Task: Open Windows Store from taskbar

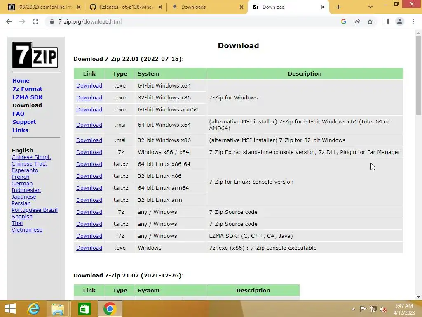Action: tap(84, 309)
